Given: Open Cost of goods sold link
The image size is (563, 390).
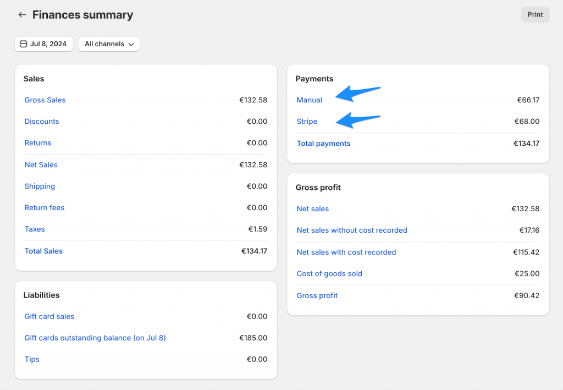Looking at the screenshot, I should point(329,274).
